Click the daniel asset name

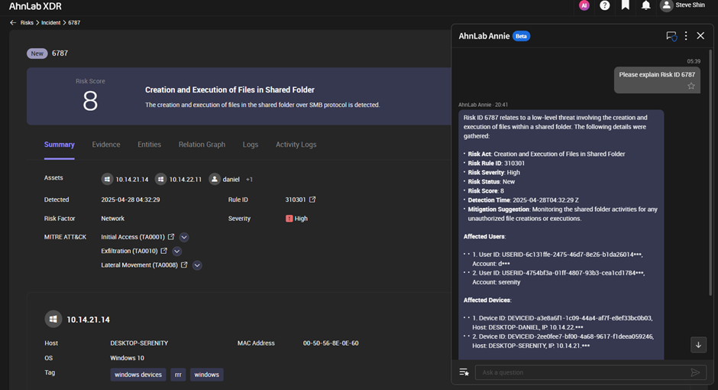click(x=231, y=179)
